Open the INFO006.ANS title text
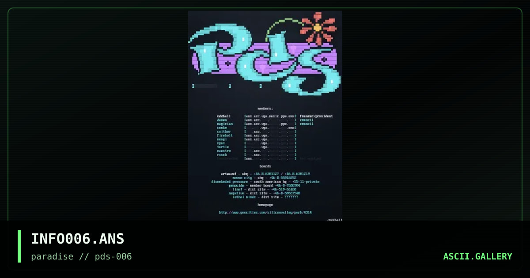 click(x=78, y=239)
